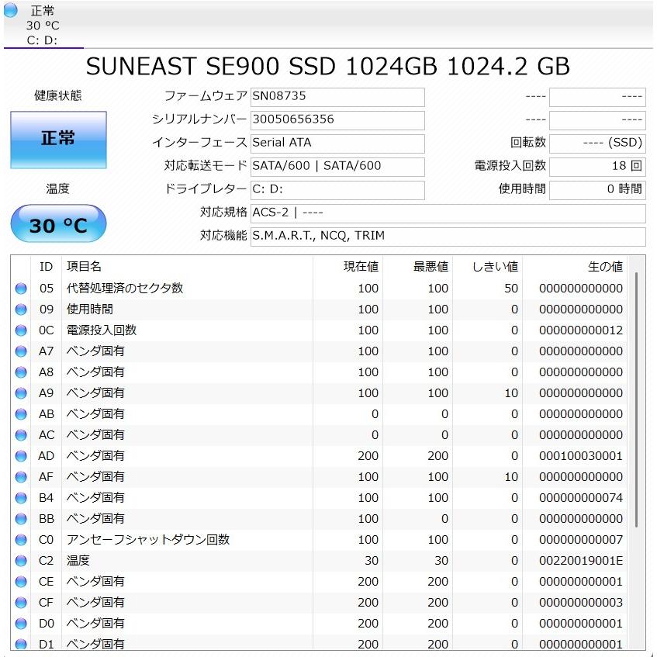Image resolution: width=657 pixels, height=657 pixels.
Task: Click status orb for attribute D0
Action: [21, 624]
